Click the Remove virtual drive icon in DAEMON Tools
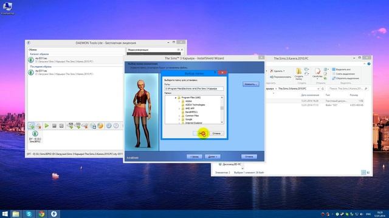 click(85, 126)
